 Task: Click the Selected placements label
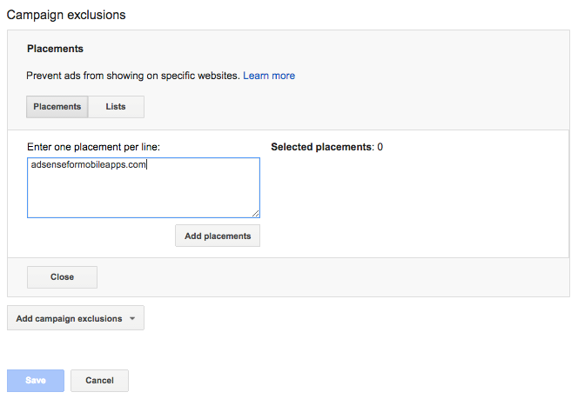pos(321,147)
